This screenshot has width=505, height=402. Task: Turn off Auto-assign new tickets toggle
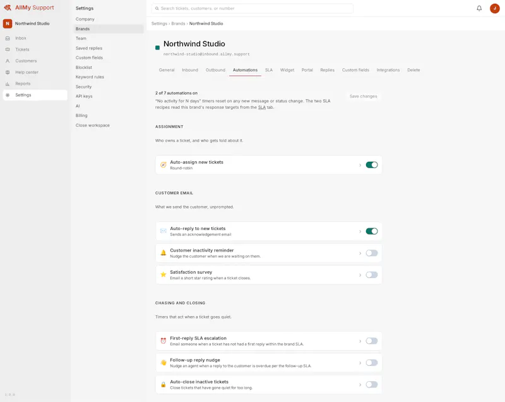pyautogui.click(x=372, y=165)
